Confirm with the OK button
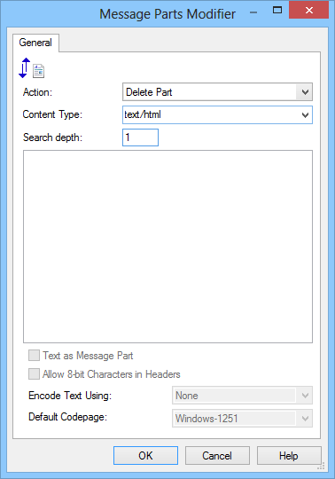The height and width of the screenshot is (479, 335). [x=145, y=455]
